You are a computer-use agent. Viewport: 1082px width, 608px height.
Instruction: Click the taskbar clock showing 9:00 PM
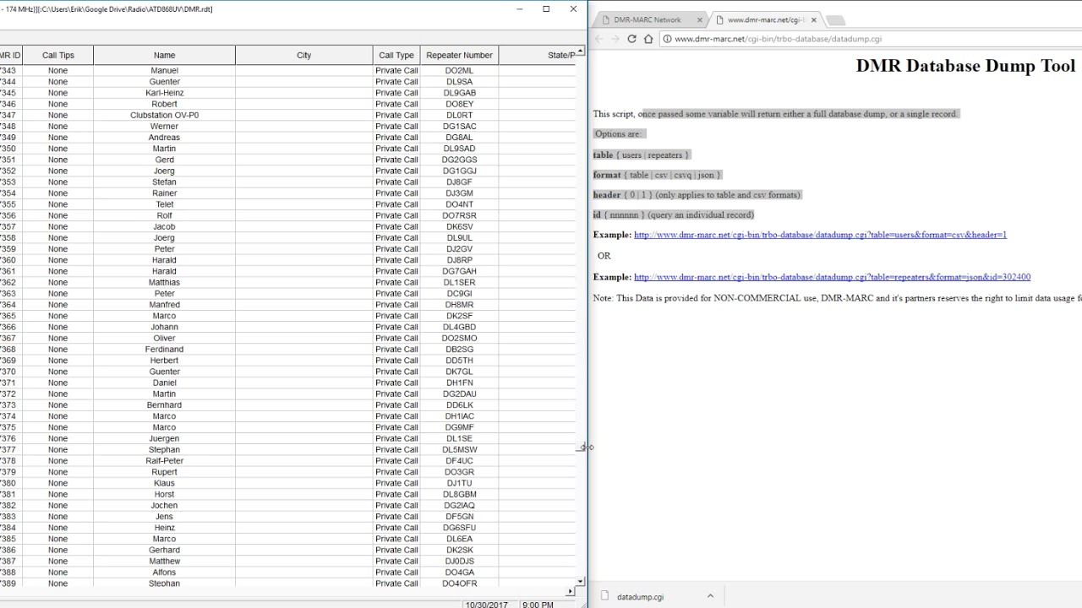[x=538, y=605]
